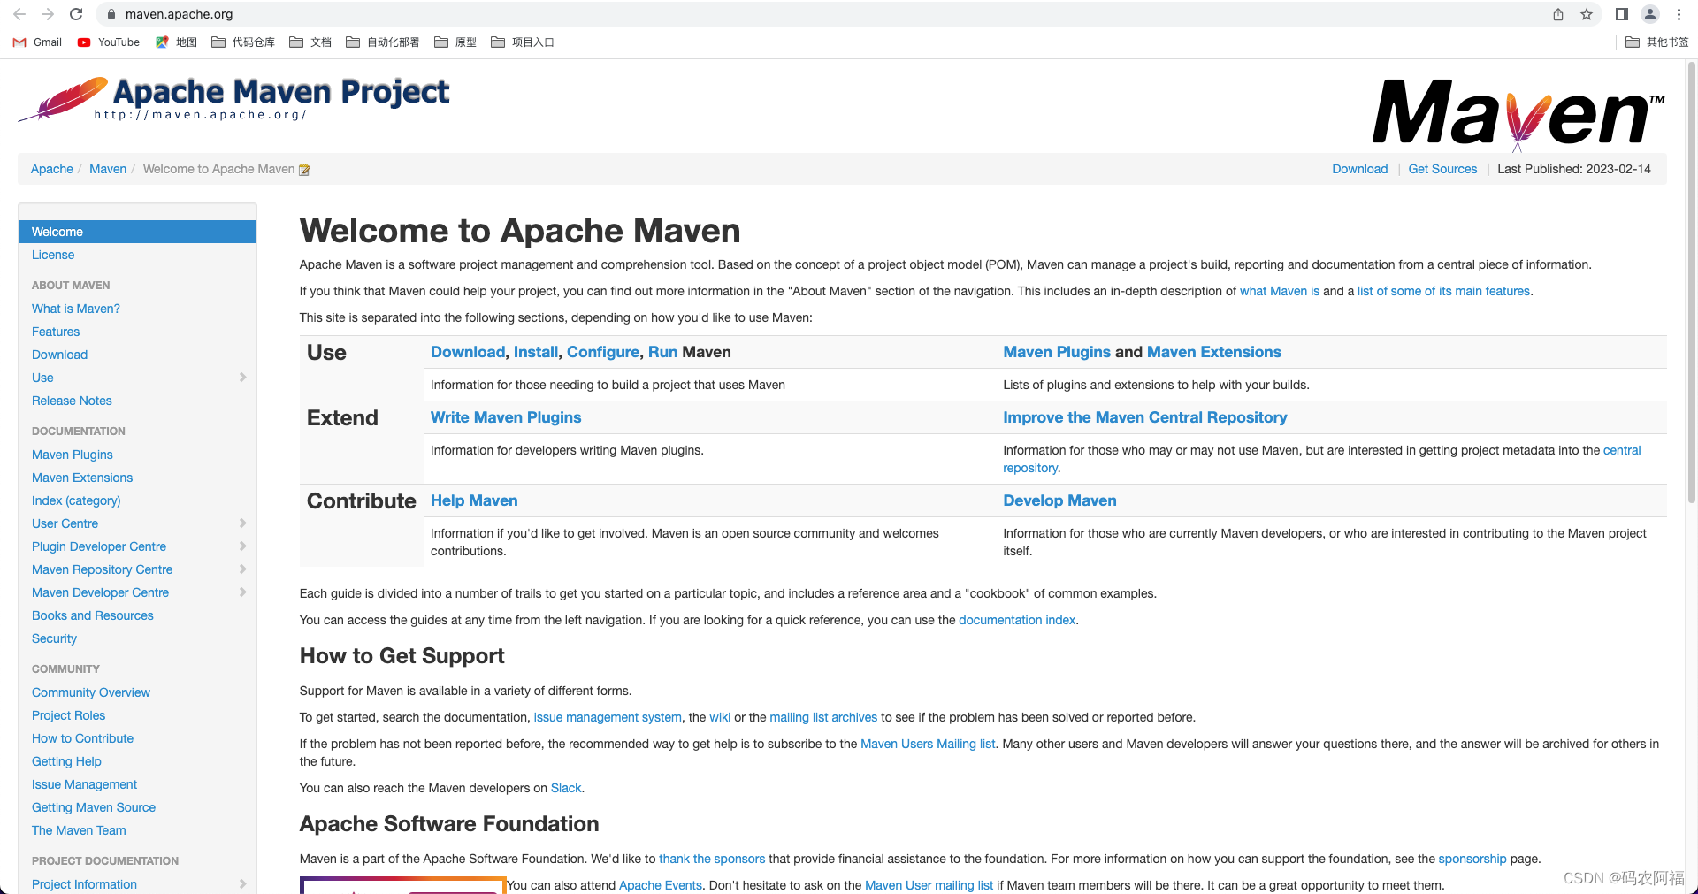Open License in the sidebar

pyautogui.click(x=53, y=255)
